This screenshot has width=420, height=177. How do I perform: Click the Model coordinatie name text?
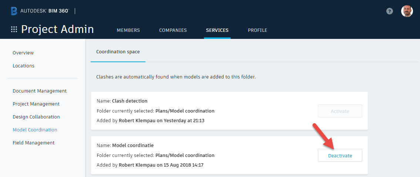[x=133, y=146]
